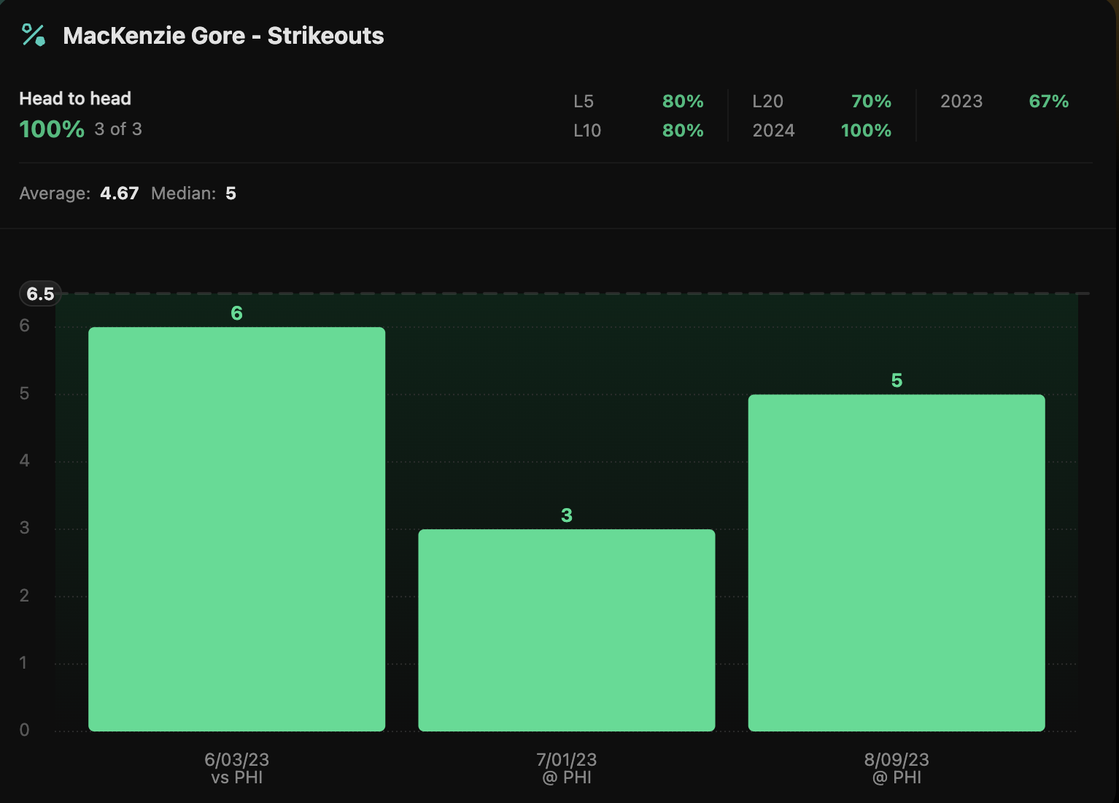Click the 6.5 line threshold badge
The image size is (1119, 803).
40,294
